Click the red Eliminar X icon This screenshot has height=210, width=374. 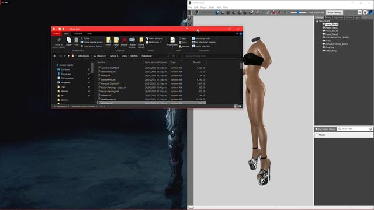(124, 40)
